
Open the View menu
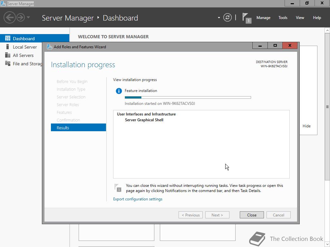[x=300, y=18]
